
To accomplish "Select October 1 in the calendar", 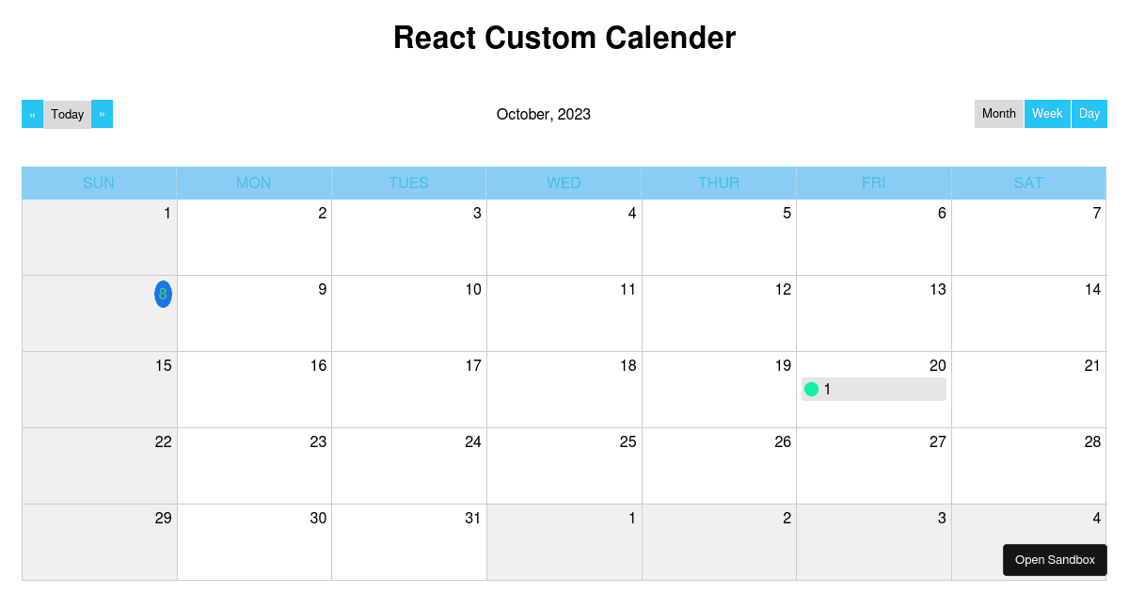I will pos(99,237).
